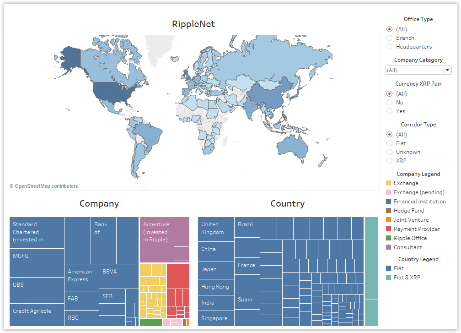
Task: Choose Yes for Currency XRP Pair
Action: 389,111
